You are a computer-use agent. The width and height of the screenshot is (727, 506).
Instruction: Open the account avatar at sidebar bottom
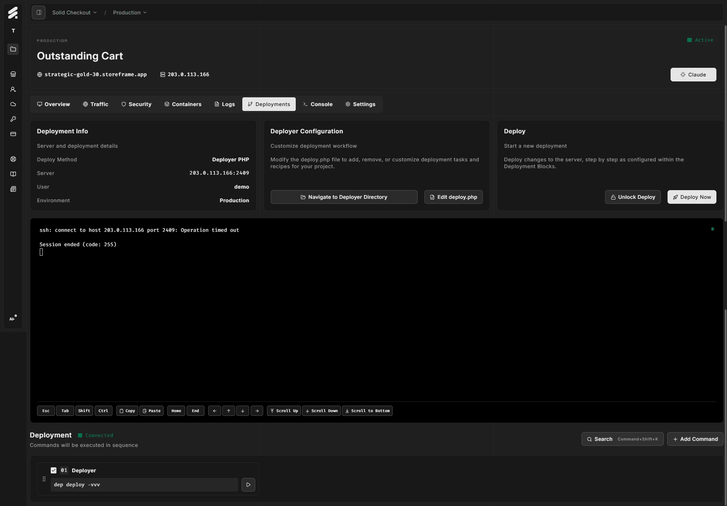pos(13,318)
